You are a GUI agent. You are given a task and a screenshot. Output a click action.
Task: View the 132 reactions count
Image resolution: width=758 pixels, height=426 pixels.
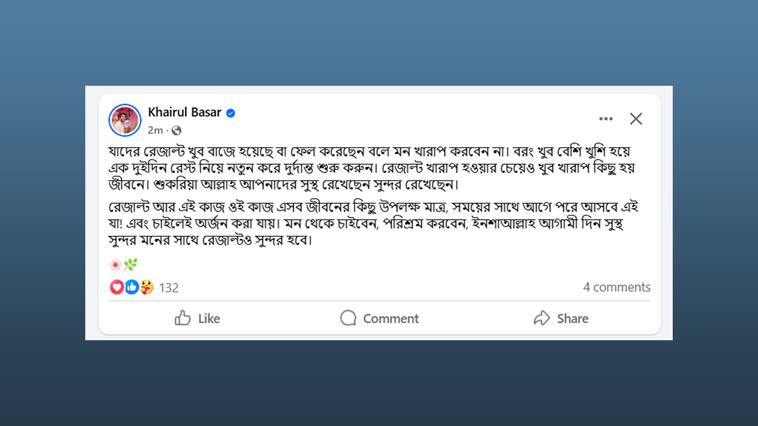(169, 288)
